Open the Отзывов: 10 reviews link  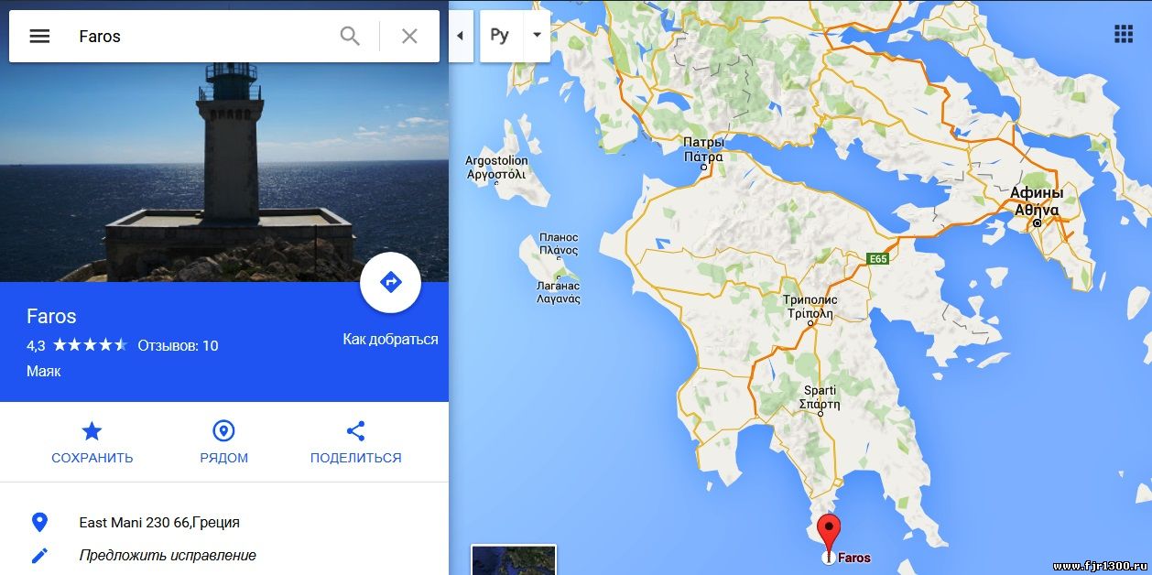pyautogui.click(x=178, y=345)
